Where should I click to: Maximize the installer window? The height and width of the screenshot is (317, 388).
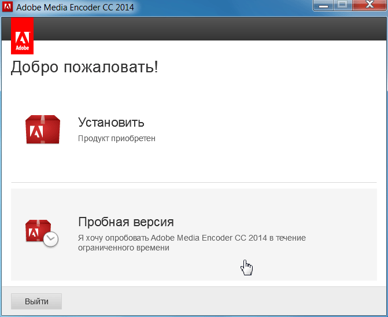(342, 5)
